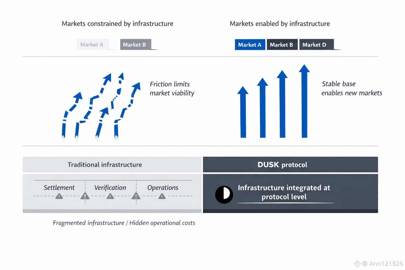Click the shortest solid blue arrow
Image resolution: width=405 pixels, height=270 pixels.
click(243, 113)
